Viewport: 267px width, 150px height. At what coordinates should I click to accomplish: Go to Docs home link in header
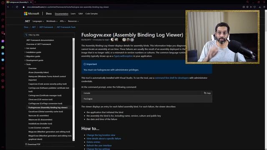point(49,14)
